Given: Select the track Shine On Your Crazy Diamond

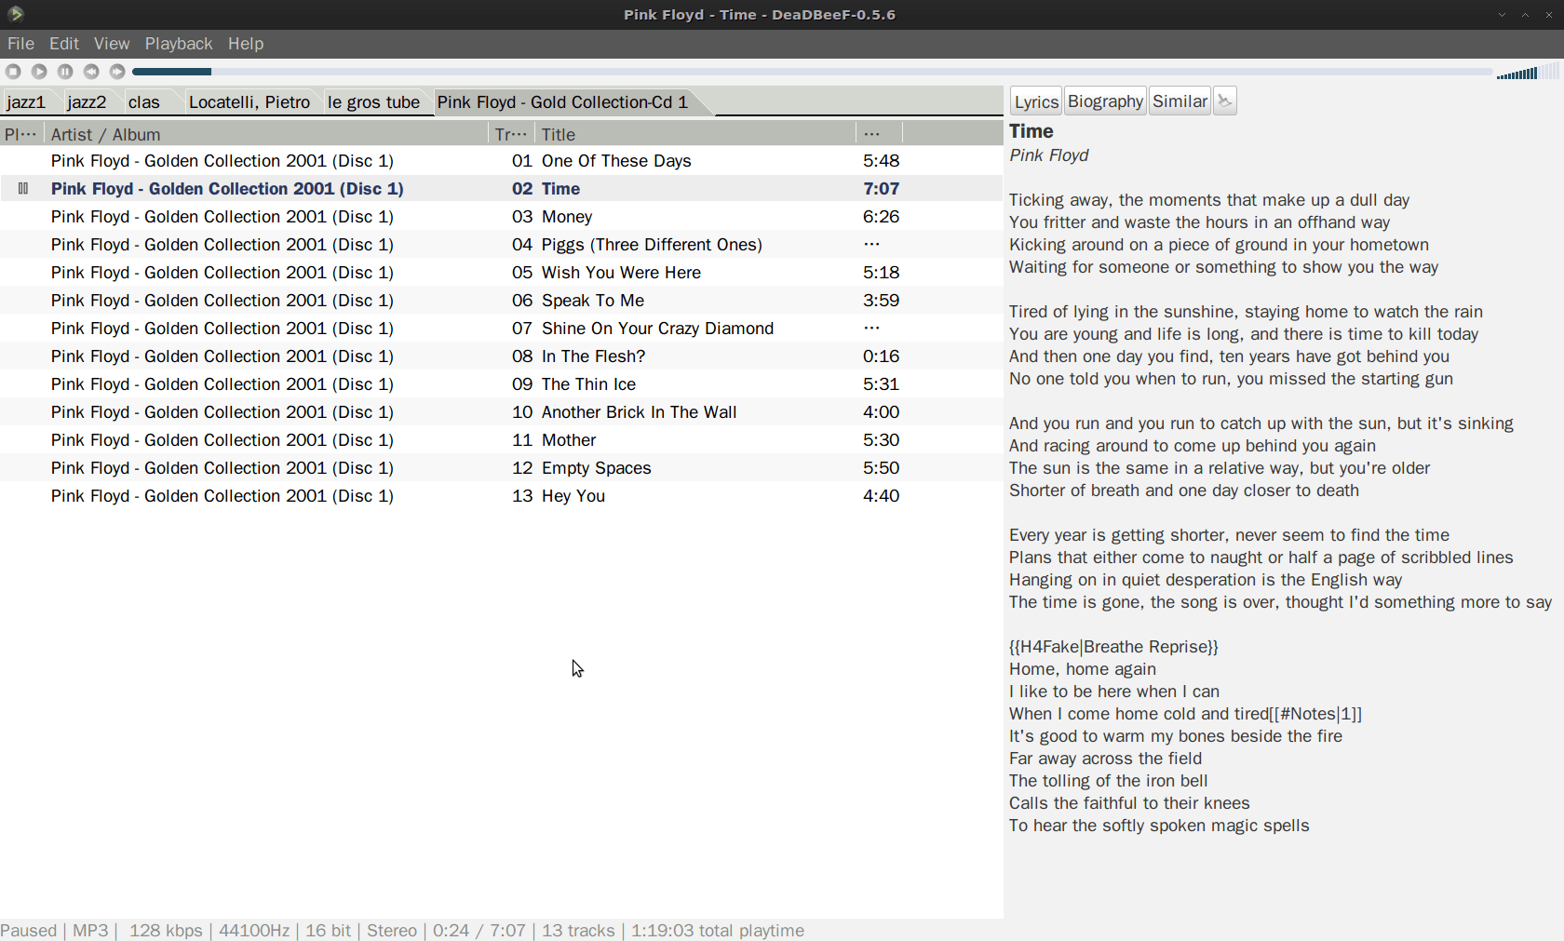Looking at the screenshot, I should 501,329.
